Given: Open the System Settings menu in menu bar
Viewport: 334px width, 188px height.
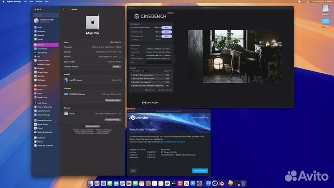Looking at the screenshot, I should (x=14, y=1).
